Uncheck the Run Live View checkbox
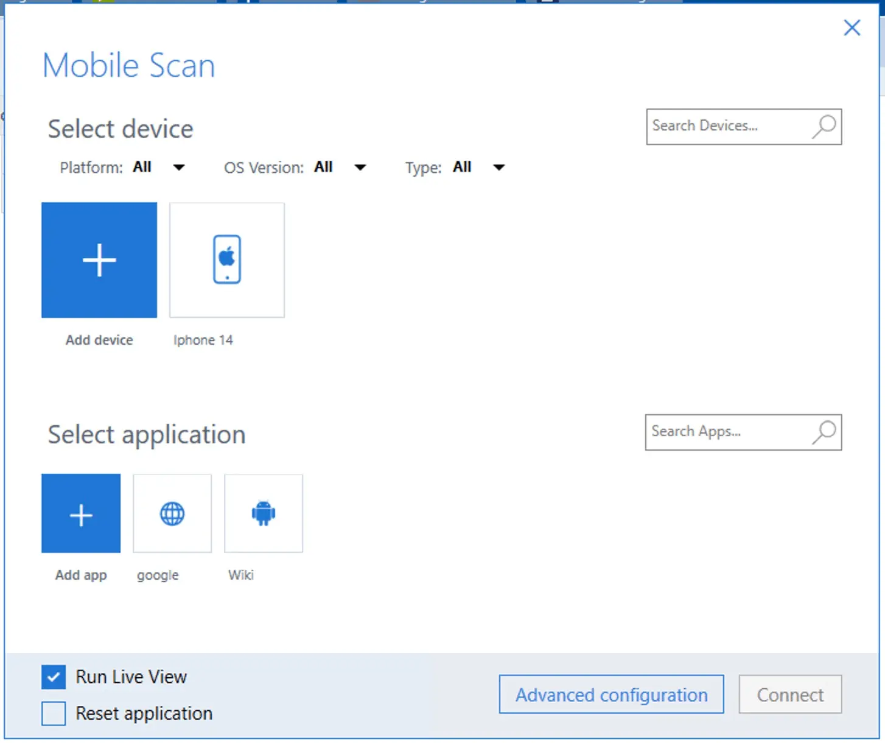This screenshot has height=743, width=885. tap(54, 677)
